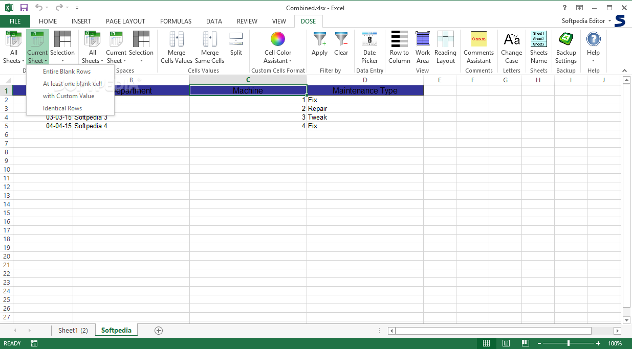Switch to the HOME tab

pos(48,21)
